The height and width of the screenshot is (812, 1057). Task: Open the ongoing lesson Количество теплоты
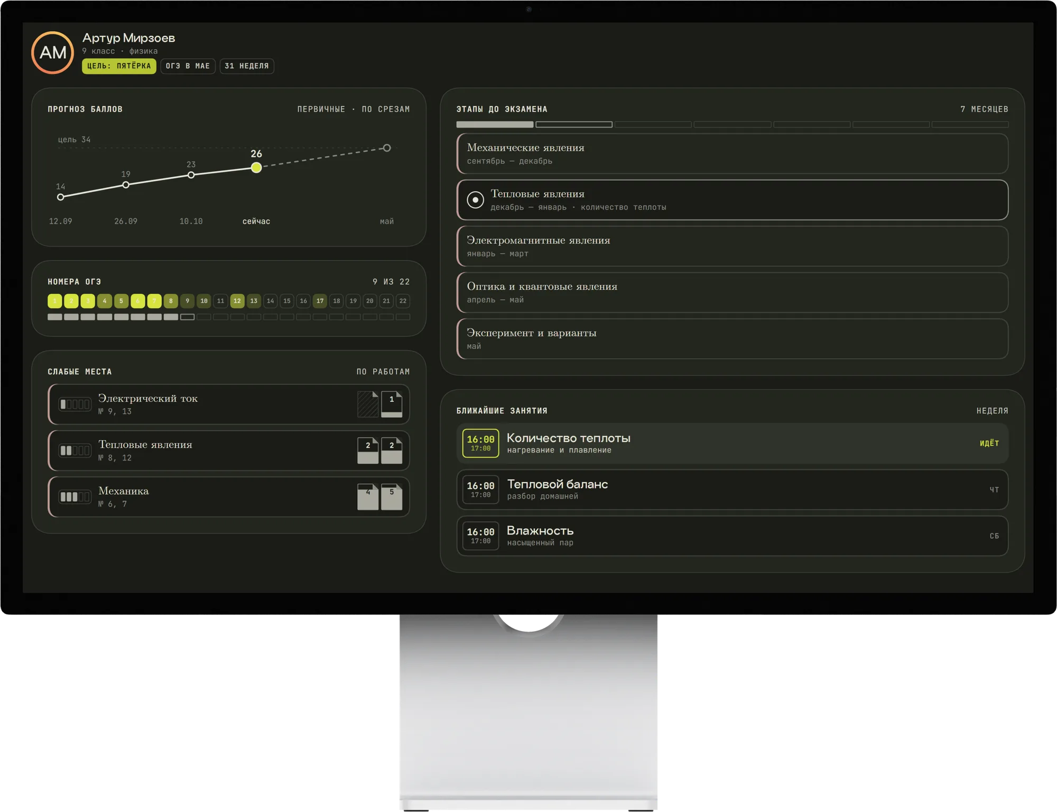coord(733,443)
